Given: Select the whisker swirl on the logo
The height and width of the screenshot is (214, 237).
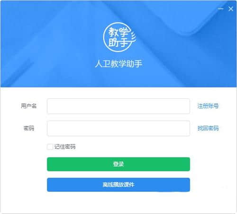Looking at the screenshot, I should (133, 37).
